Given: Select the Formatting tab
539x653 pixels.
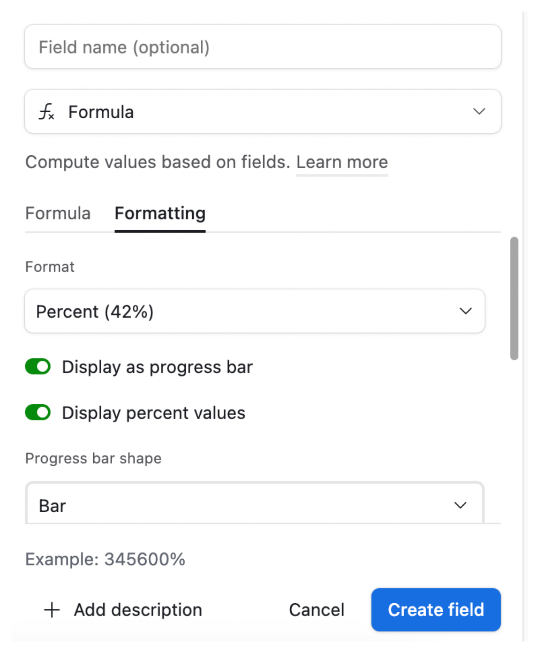Looking at the screenshot, I should point(160,213).
